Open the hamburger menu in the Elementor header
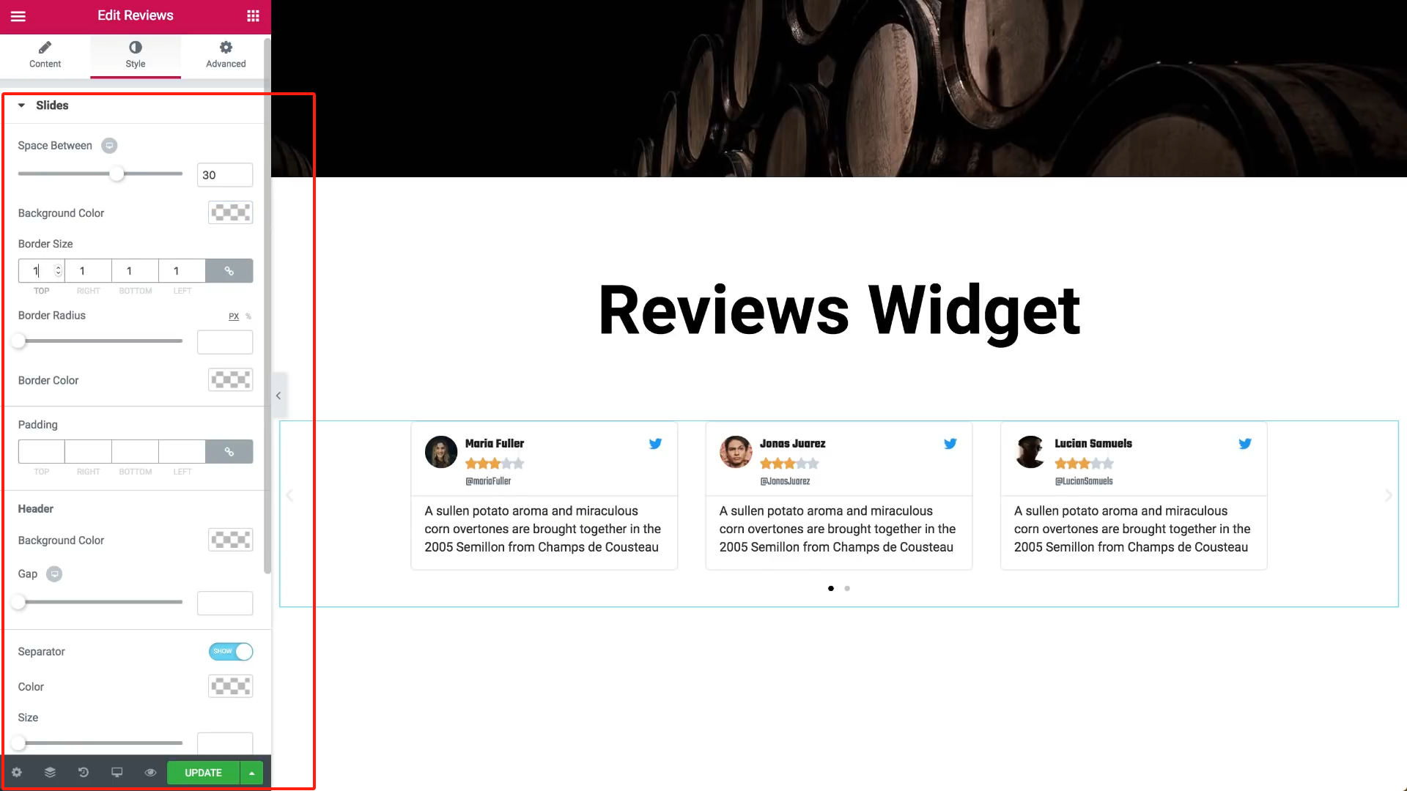1407x791 pixels. 18,16
